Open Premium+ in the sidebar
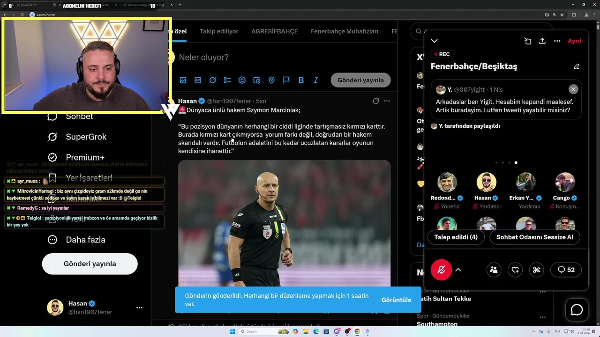 point(75,157)
